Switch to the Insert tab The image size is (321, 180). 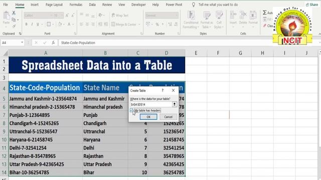35,4
